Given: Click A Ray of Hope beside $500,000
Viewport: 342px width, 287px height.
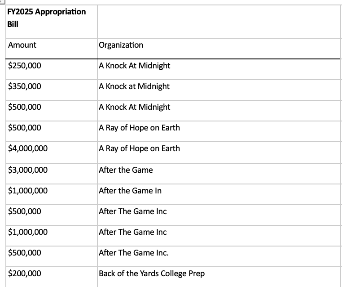Looking at the screenshot, I should click(x=139, y=128).
